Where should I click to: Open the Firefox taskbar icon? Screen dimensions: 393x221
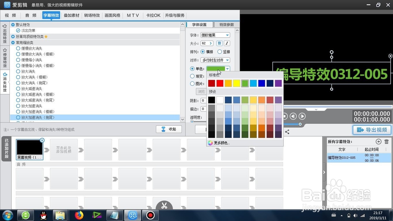point(79,215)
